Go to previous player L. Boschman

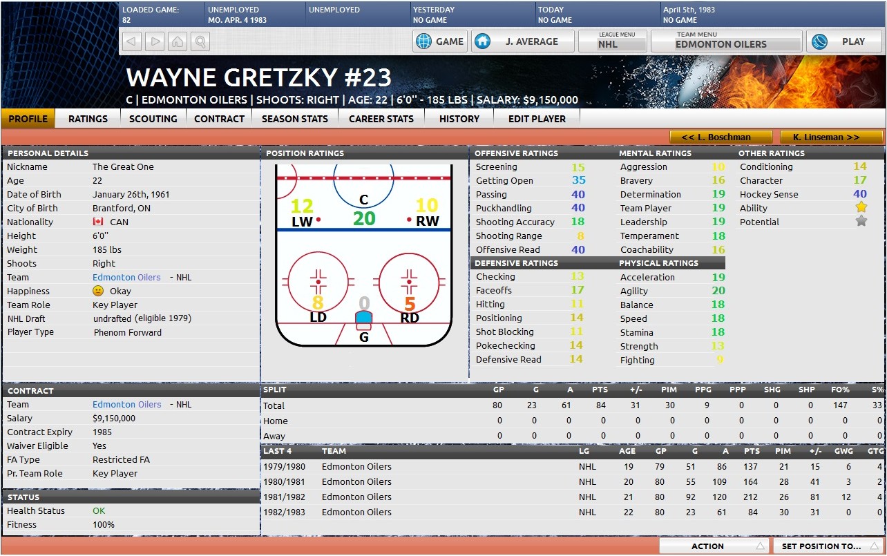(721, 137)
